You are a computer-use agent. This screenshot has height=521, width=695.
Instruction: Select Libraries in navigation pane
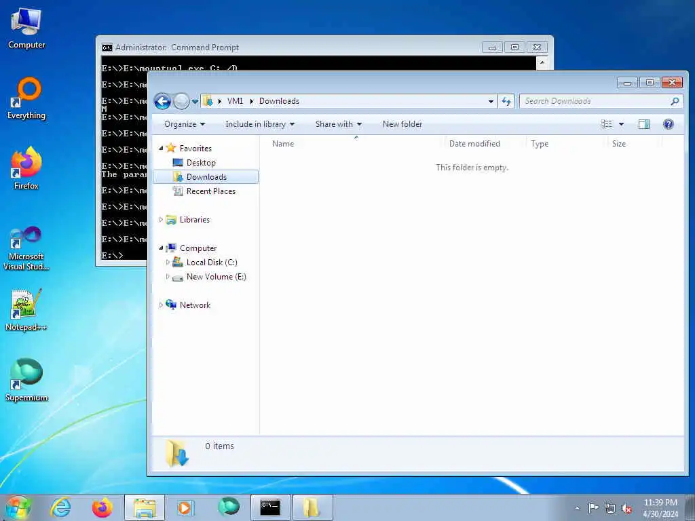tap(195, 219)
